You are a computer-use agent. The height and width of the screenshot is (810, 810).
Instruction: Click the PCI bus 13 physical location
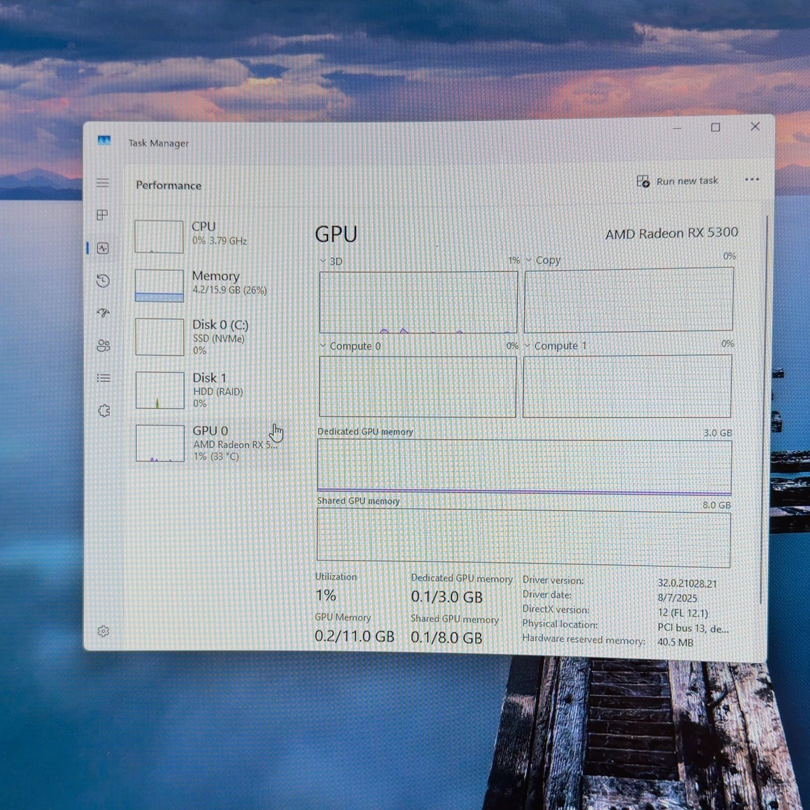[693, 628]
